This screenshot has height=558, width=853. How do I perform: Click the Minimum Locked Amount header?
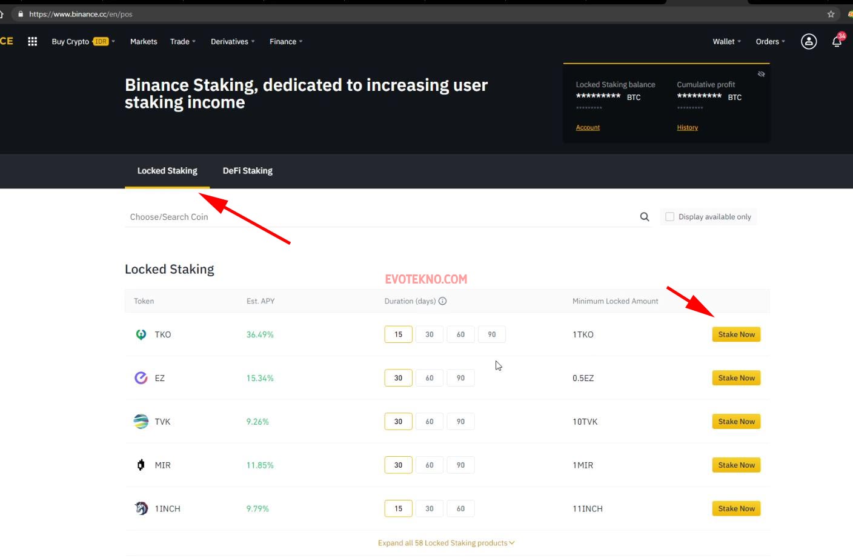pos(616,301)
